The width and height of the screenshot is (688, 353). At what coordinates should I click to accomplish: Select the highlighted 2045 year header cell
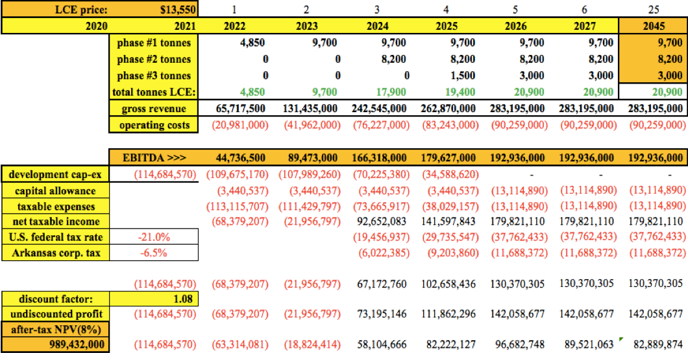pos(654,27)
